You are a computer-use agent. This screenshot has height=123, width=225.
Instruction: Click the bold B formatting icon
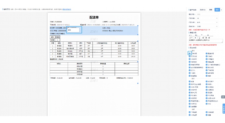pos(195,38)
